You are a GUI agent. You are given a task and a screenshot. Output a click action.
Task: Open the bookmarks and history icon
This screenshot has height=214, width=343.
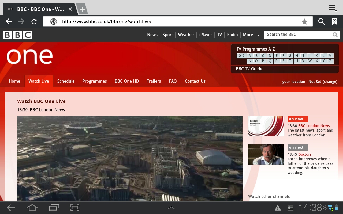(x=334, y=22)
